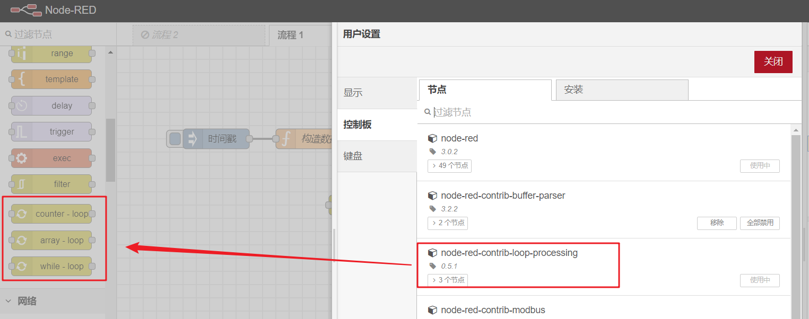Click the node-red-contrib-modbus package cube icon
809x319 pixels.
coord(432,310)
